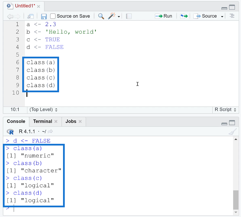Click the code tools magic wand icon
This screenshot has width=241, height=217.
[x=112, y=16]
